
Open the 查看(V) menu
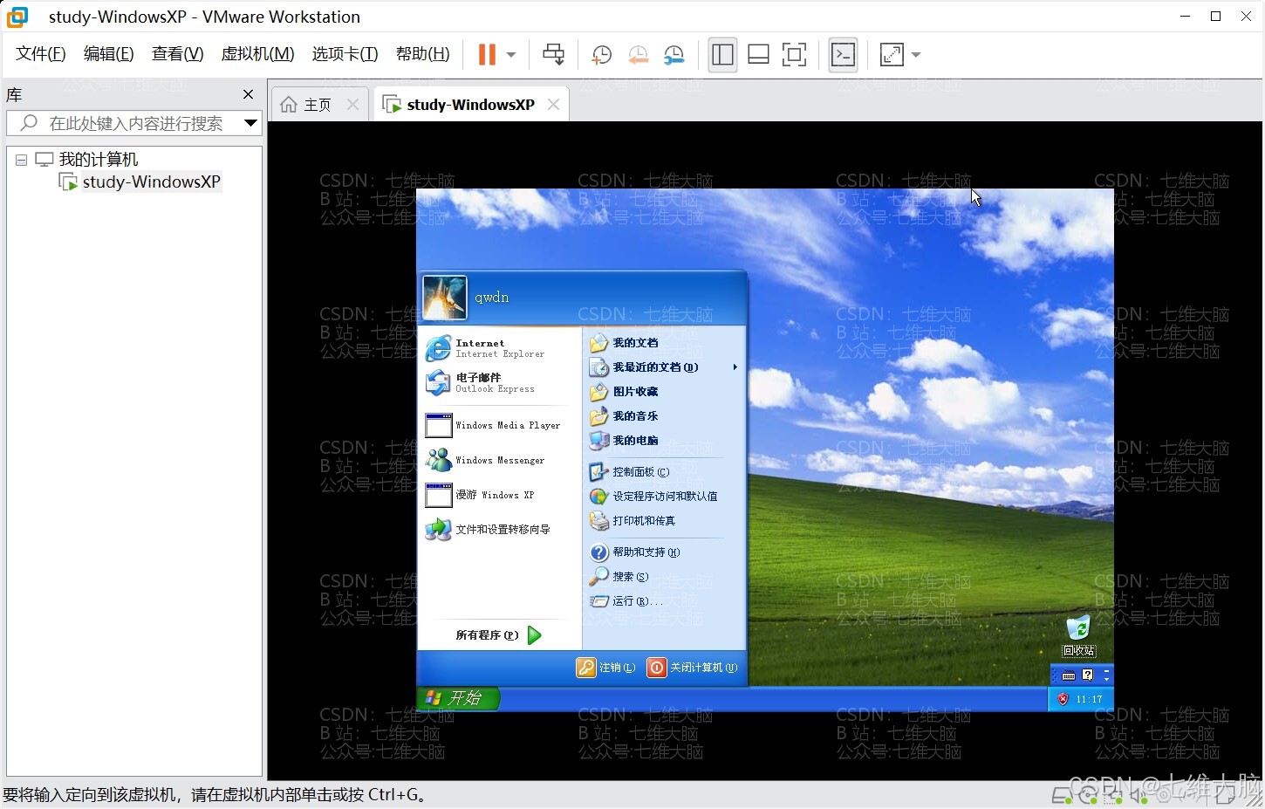(x=177, y=54)
